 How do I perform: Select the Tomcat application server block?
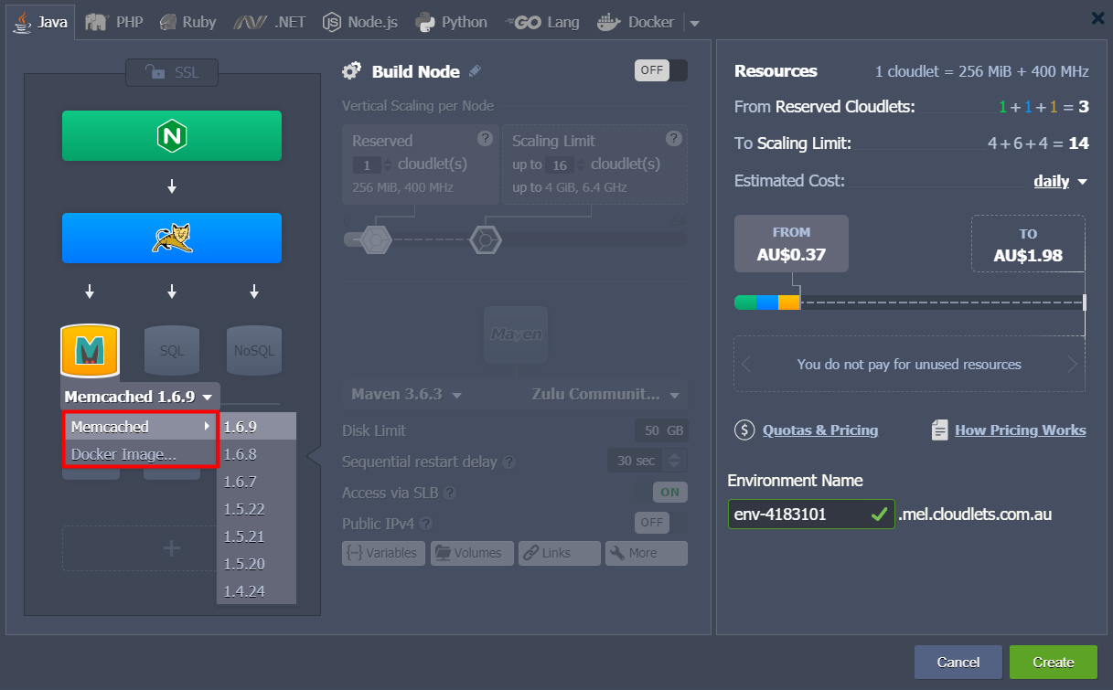tap(172, 238)
